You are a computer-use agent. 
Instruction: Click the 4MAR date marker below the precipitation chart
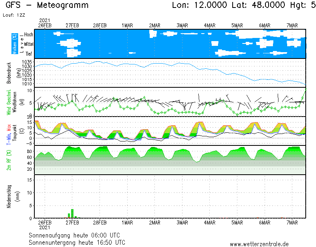click(x=210, y=222)
